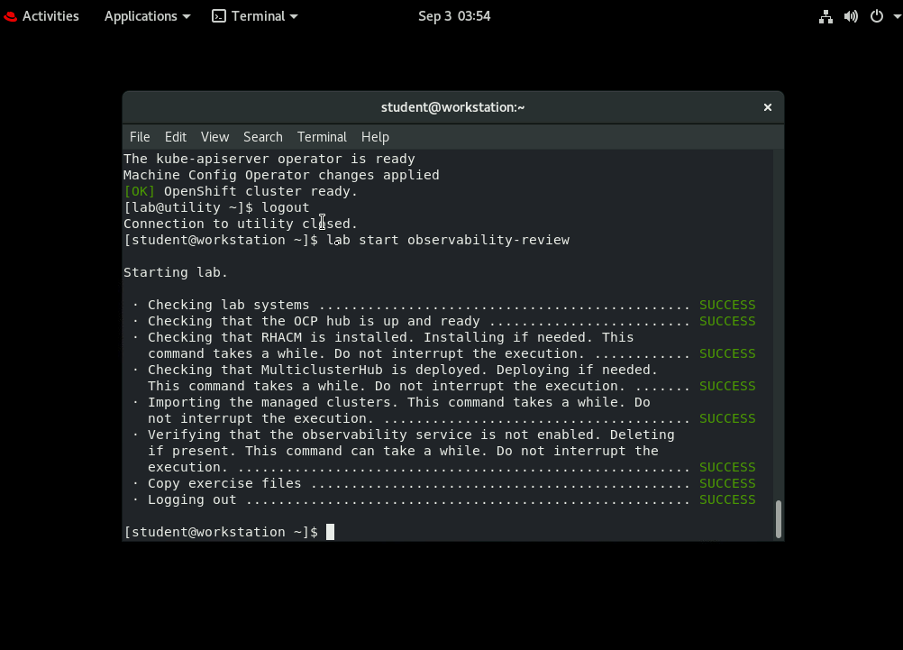Screen dimensions: 903x650
Task: Click 'The kube-apiserver operator is ready' line
Action: (269, 159)
